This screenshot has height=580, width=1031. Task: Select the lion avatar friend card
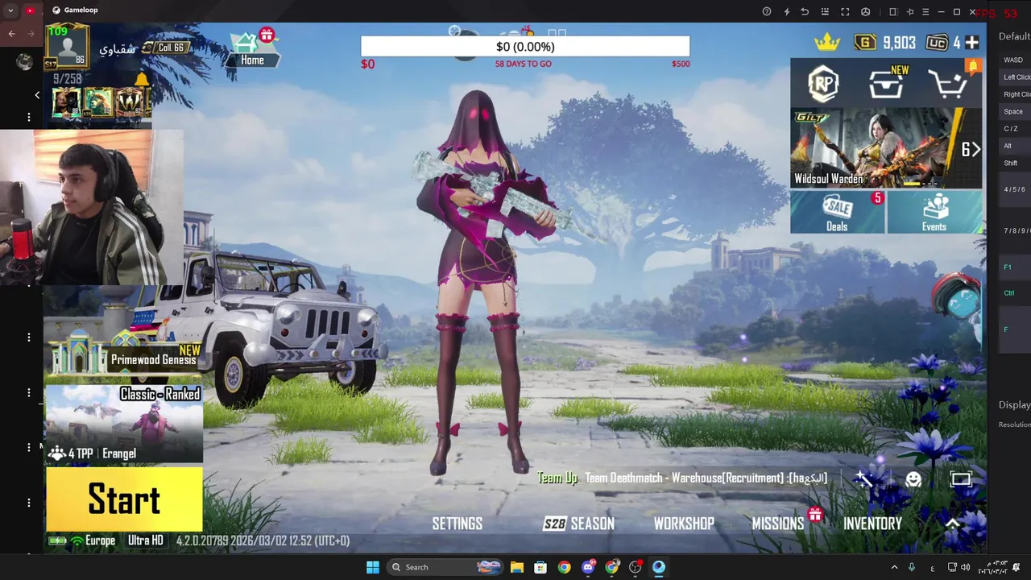[98, 103]
